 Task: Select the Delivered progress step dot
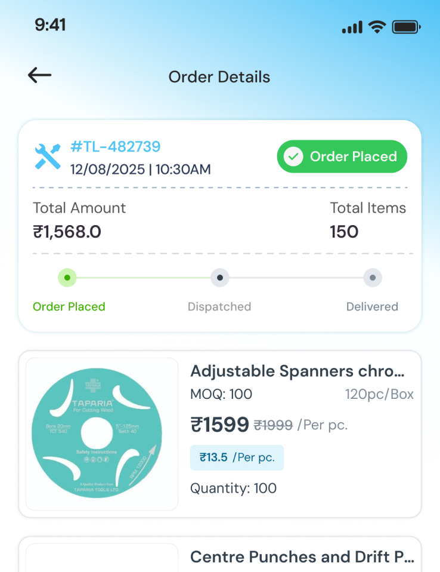coord(373,278)
